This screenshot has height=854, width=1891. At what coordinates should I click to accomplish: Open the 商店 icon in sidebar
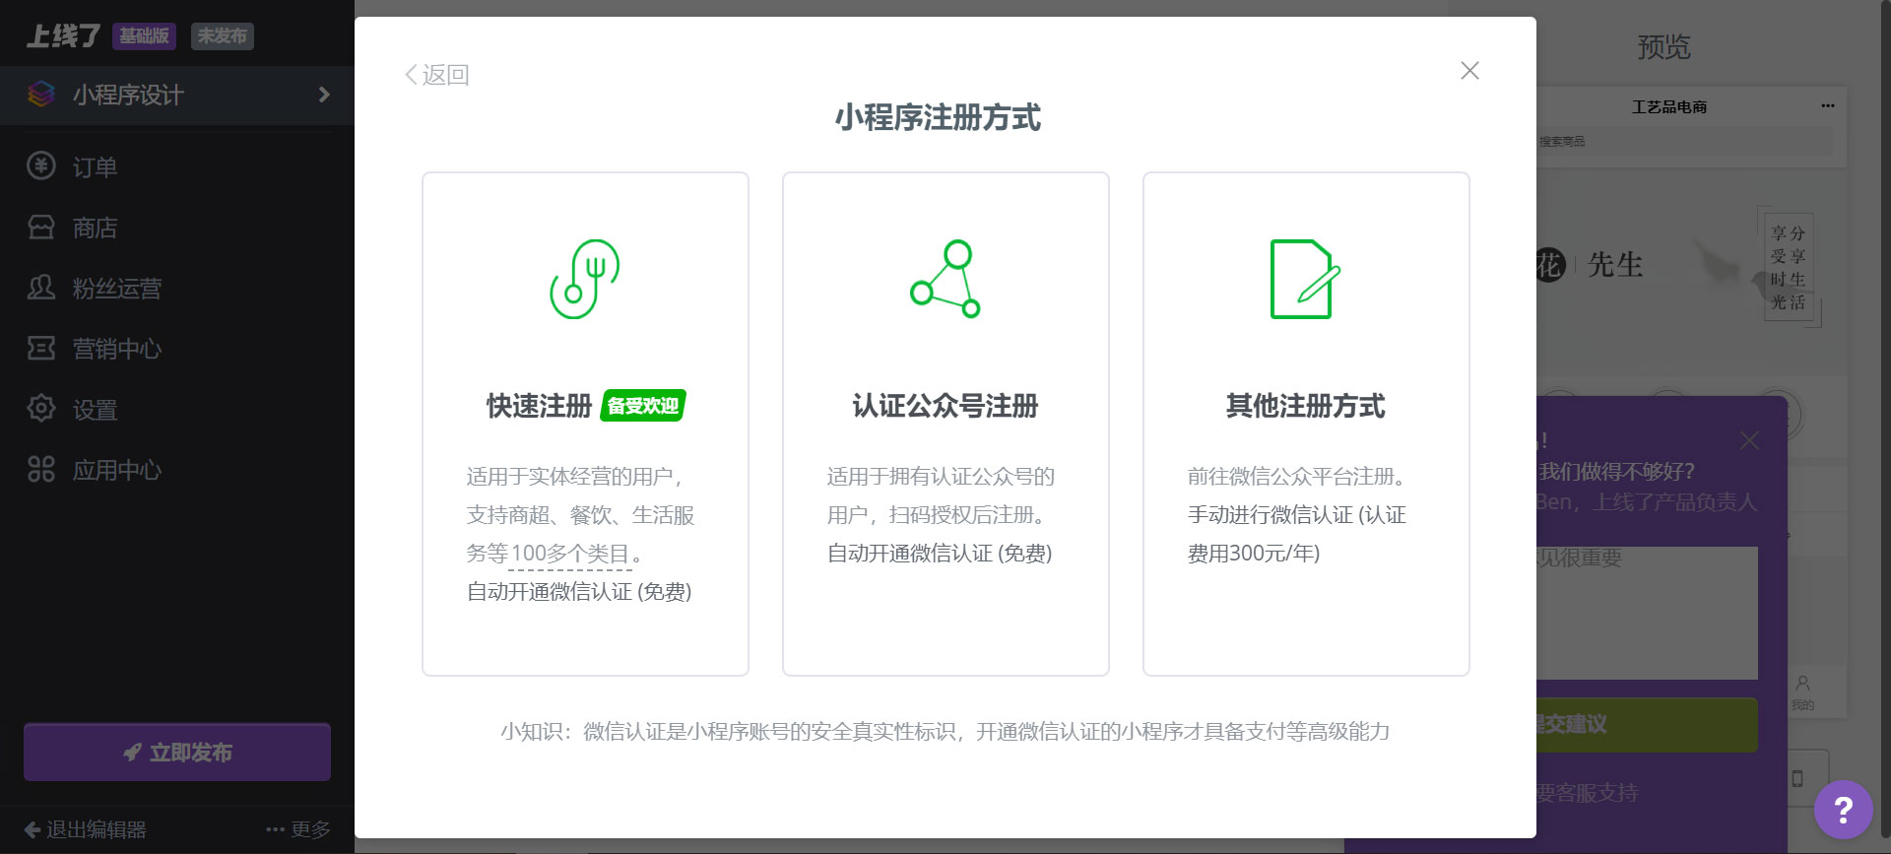point(41,228)
